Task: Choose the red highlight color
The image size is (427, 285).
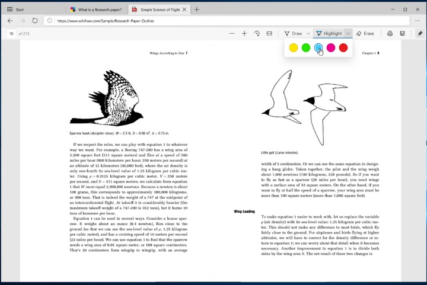Action: tap(343, 47)
